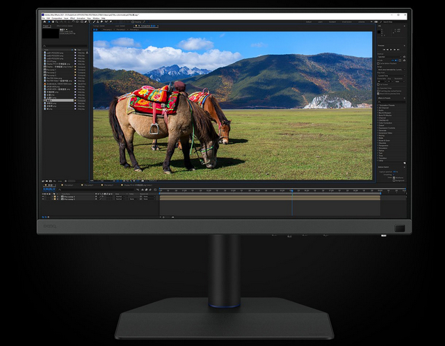This screenshot has width=445, height=346.
Task: Toggle the Wireframe checkbox in Motion Sketch
Action: click(x=394, y=176)
